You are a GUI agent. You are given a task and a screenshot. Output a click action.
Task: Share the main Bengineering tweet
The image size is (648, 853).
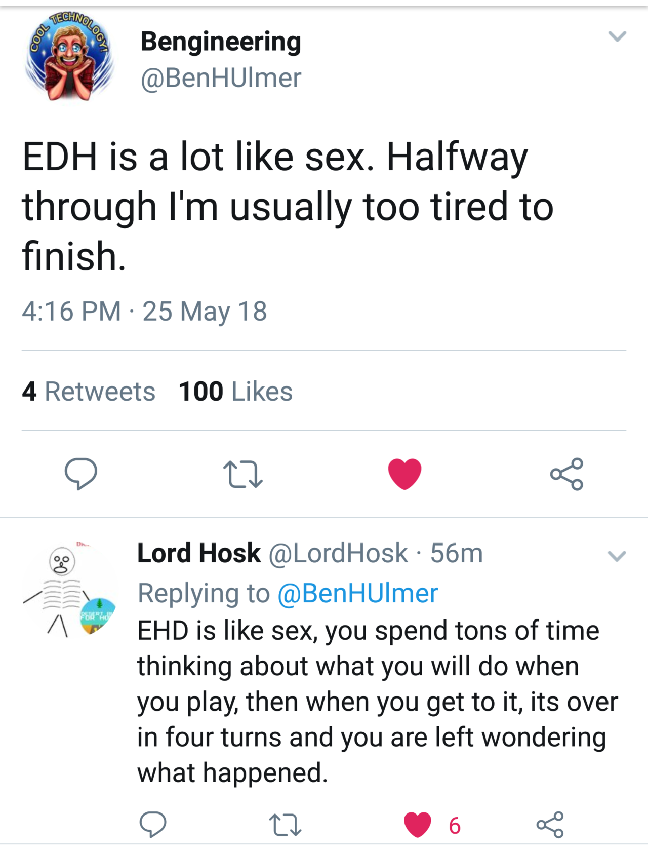click(x=566, y=474)
